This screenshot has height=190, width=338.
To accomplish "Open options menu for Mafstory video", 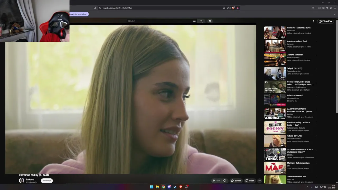I will [x=316, y=163].
